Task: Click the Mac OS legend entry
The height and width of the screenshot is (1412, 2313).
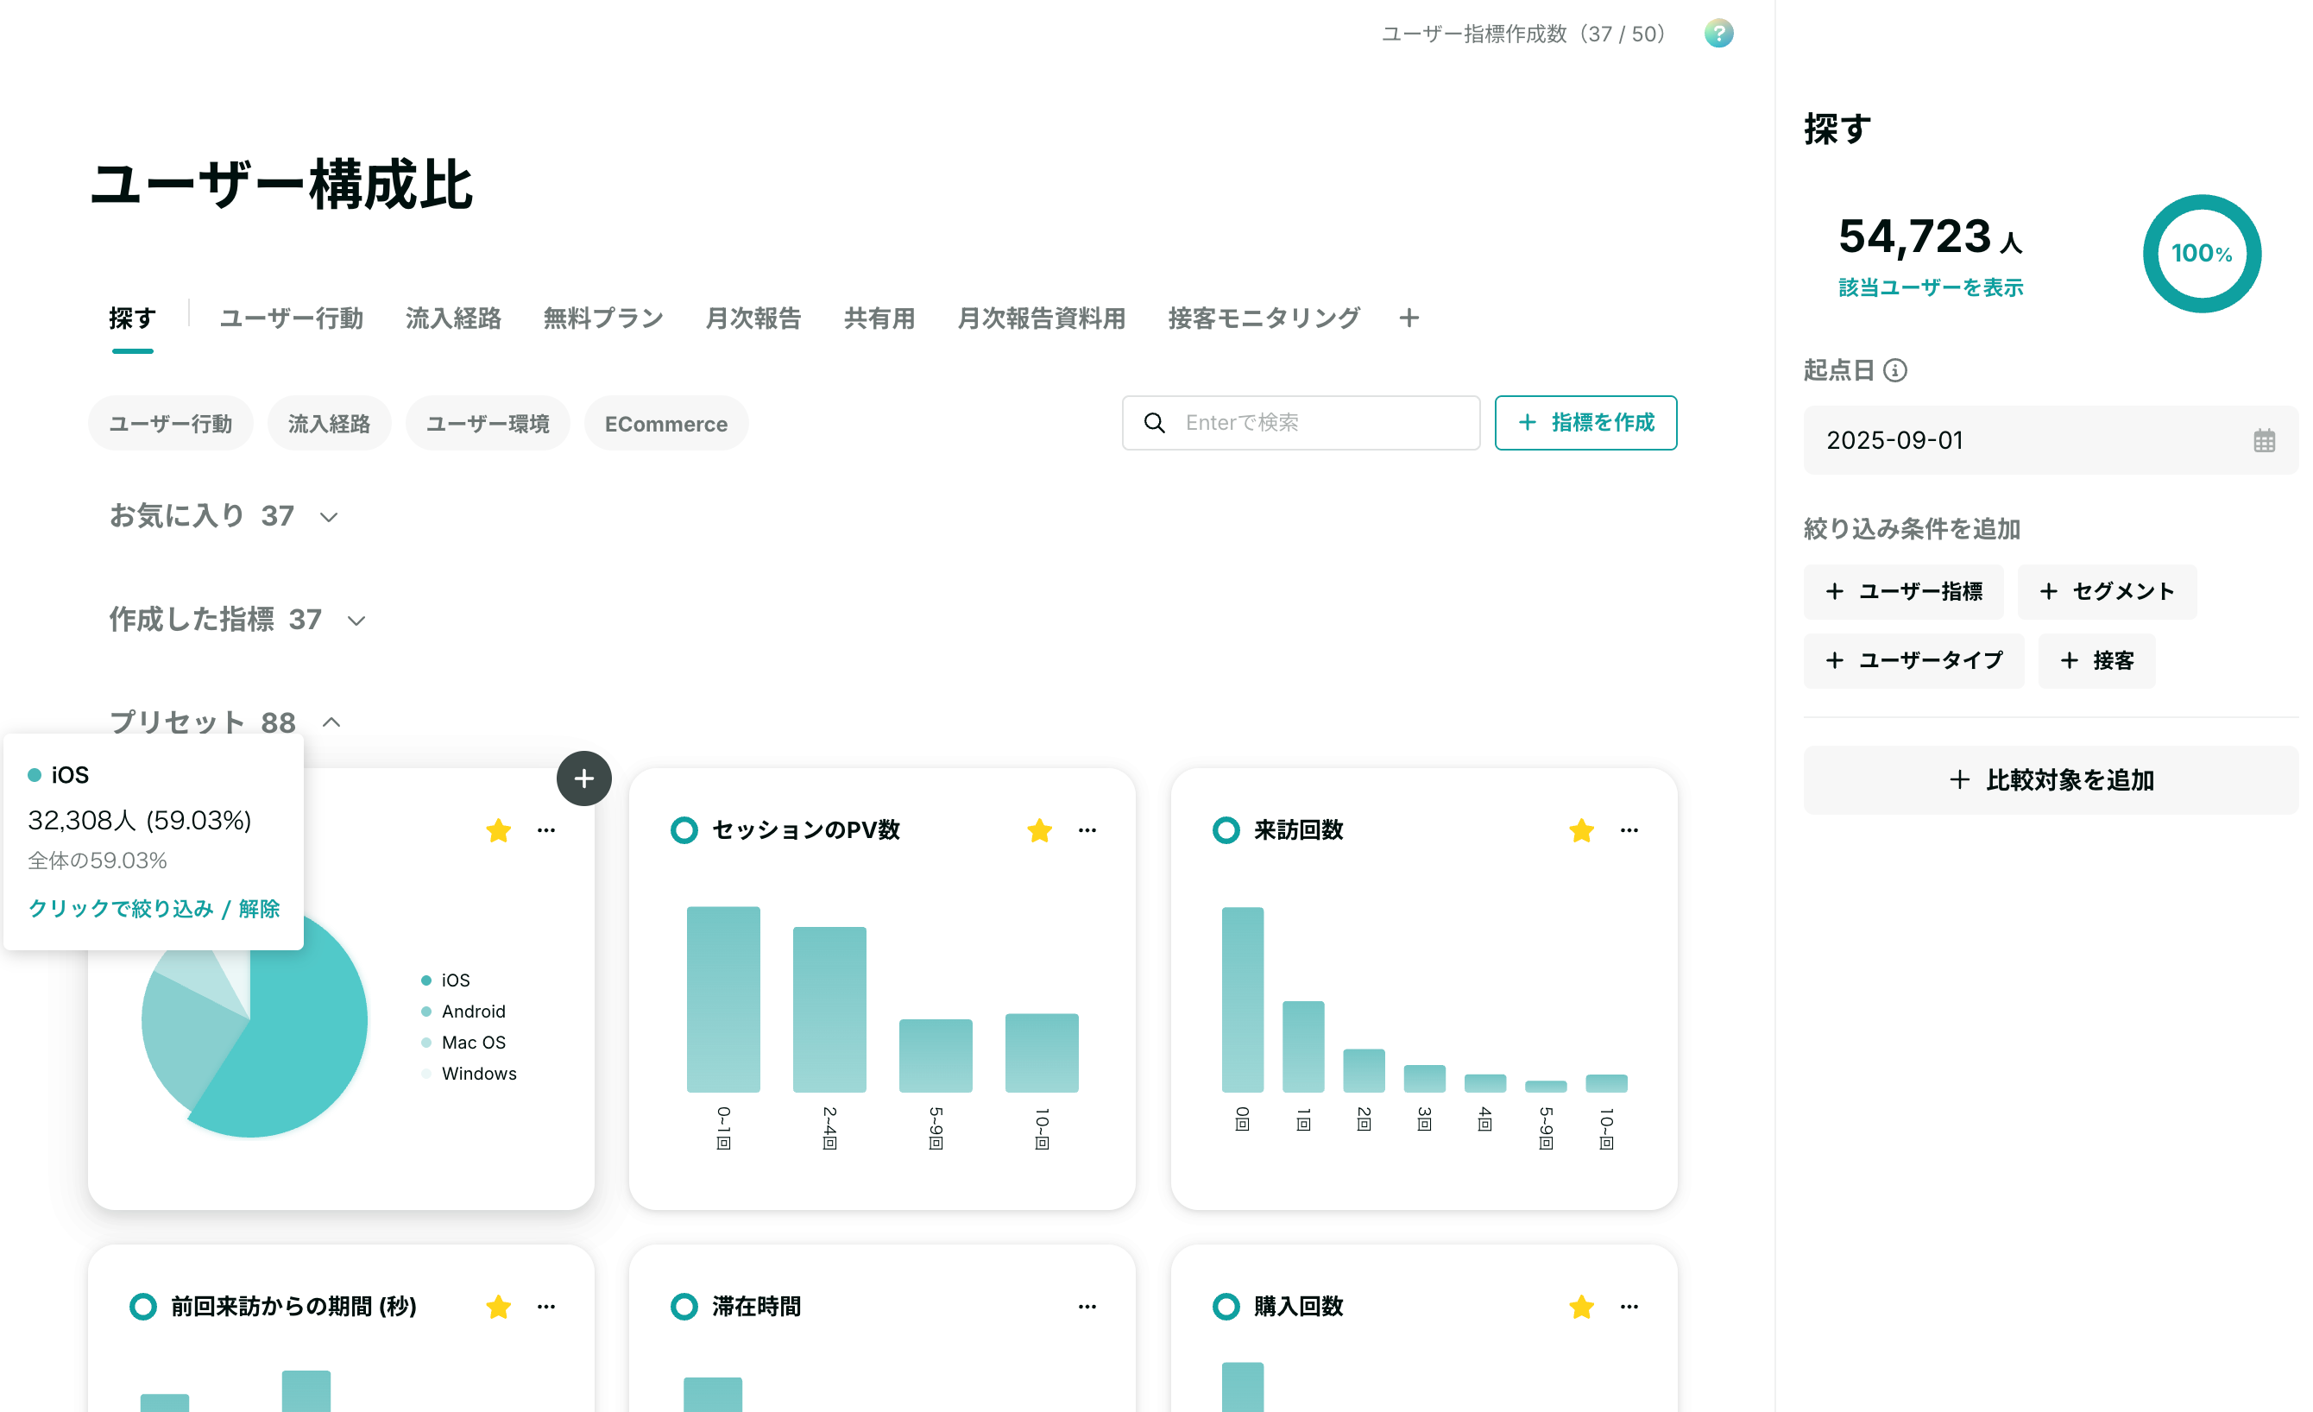Action: pos(463,1042)
